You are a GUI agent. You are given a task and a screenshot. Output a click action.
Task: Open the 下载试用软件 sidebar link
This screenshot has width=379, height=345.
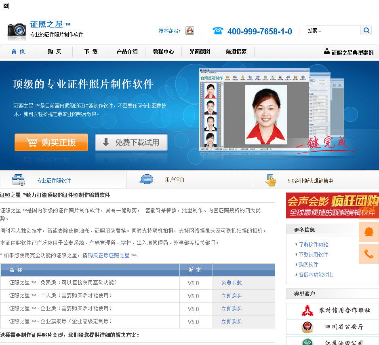(314, 254)
